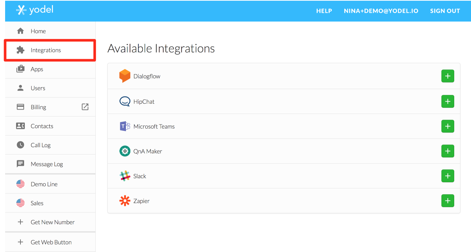Open Message Log label in sidebar
The width and height of the screenshot is (471, 252).
pyautogui.click(x=47, y=164)
